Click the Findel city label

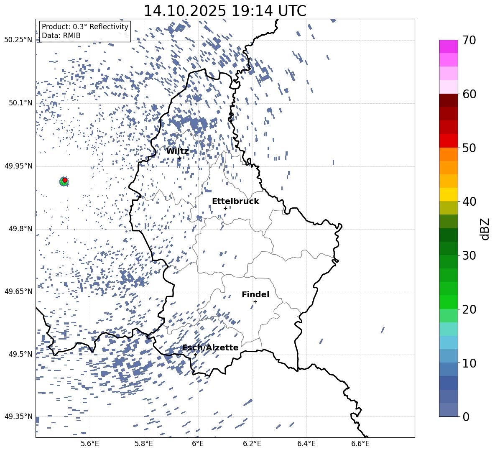[x=255, y=294]
